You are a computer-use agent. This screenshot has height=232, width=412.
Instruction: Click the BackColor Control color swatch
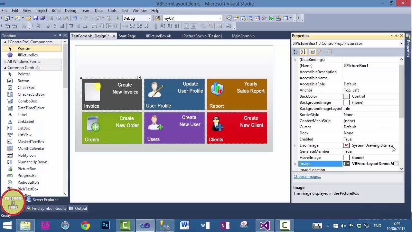point(346,96)
